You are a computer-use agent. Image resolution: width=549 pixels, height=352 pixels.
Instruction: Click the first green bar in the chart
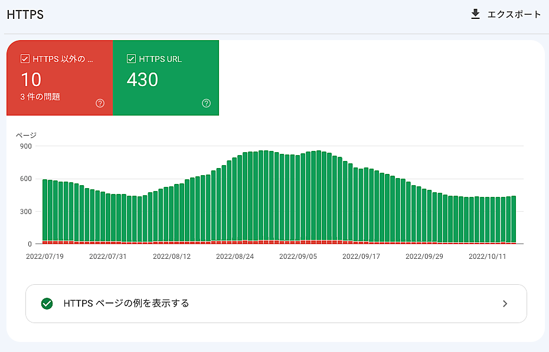[45, 209]
